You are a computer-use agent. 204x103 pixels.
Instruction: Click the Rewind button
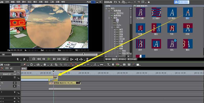coord(39,59)
